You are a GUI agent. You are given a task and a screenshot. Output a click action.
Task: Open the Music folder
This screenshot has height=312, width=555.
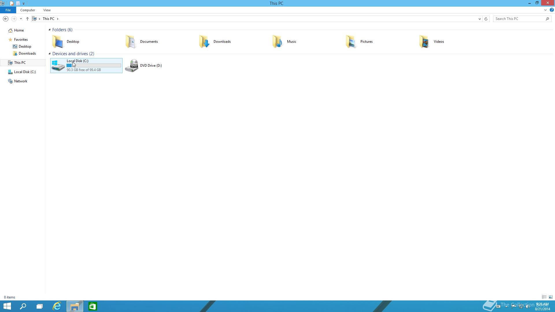click(x=278, y=42)
